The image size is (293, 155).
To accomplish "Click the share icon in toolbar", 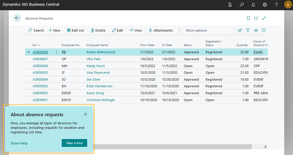I will click(x=240, y=30).
